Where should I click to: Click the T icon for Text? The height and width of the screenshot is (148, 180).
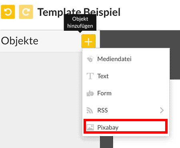coord(90,76)
